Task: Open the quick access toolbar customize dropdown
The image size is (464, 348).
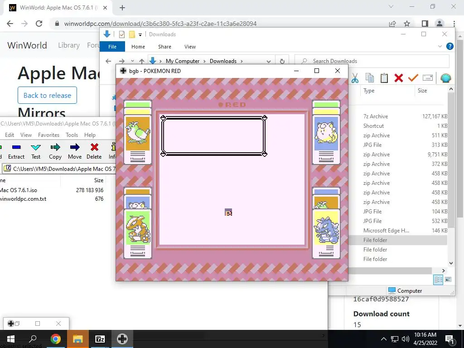Action: pos(140,34)
